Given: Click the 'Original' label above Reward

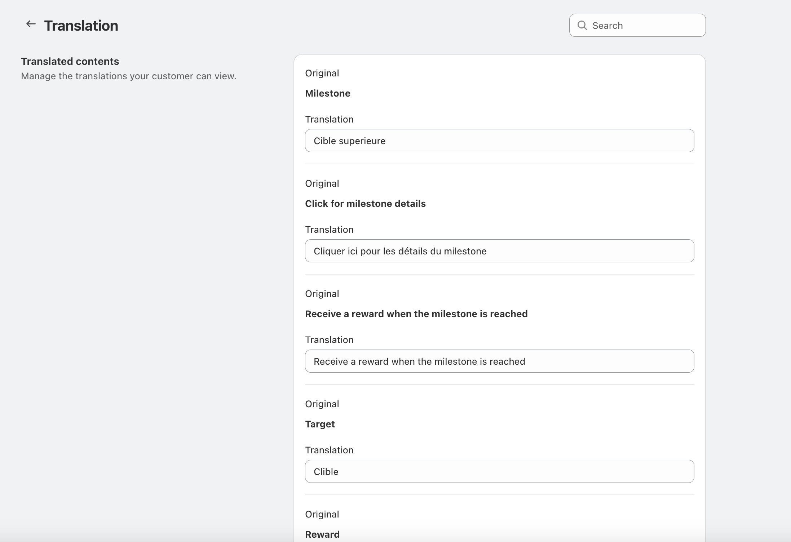Looking at the screenshot, I should (322, 514).
